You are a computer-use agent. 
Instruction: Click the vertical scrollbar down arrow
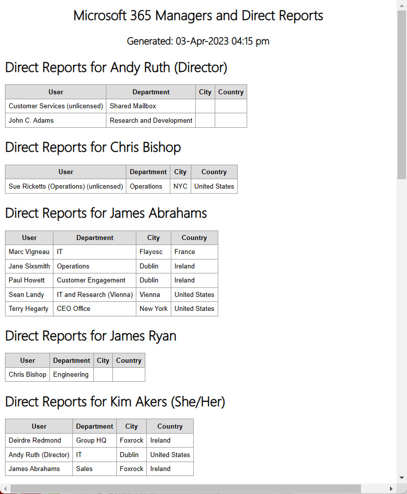[x=402, y=478]
